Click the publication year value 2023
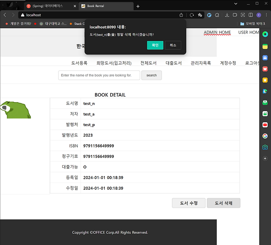This screenshot has width=271, height=245. coord(88,135)
